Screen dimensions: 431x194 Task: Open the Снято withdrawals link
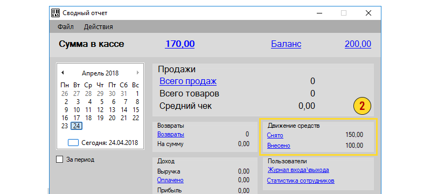275,135
